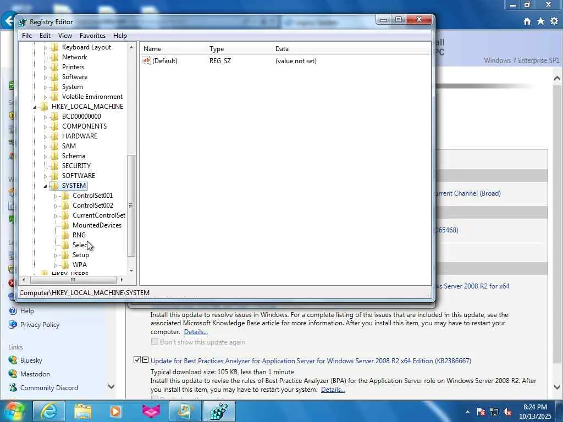Expand the Keyboard Layout key
The width and height of the screenshot is (563, 422).
[x=45, y=48]
